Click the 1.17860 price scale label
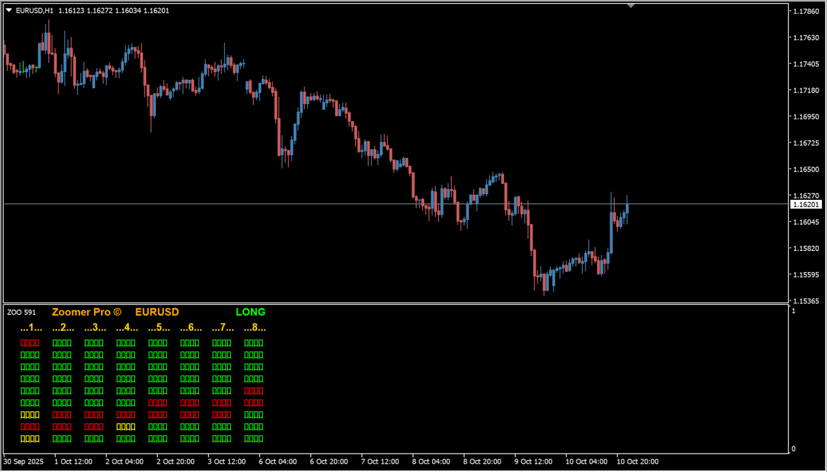This screenshot has width=827, height=472. 805,11
